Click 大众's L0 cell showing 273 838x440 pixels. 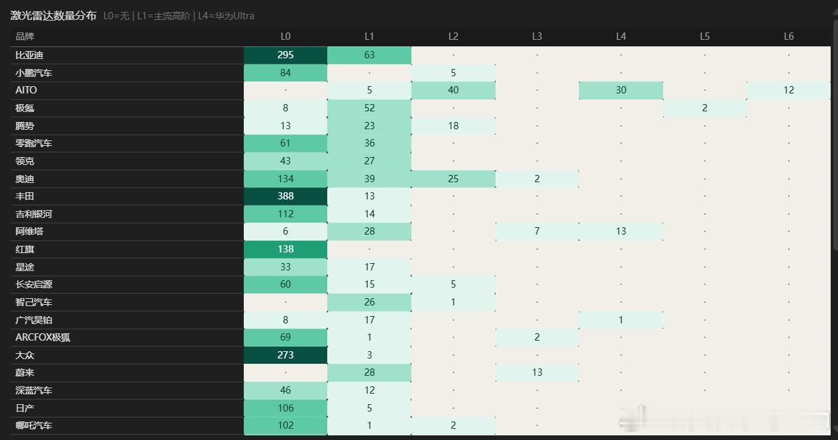coord(286,355)
